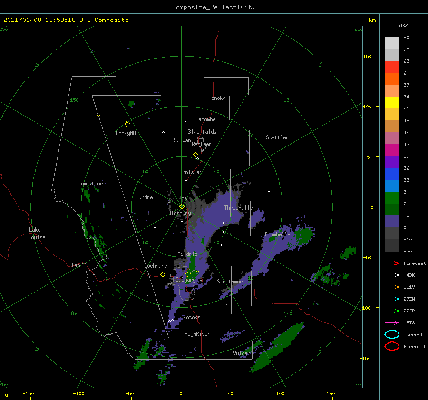
Task: Select the Strathmore label
Action: (x=231, y=282)
